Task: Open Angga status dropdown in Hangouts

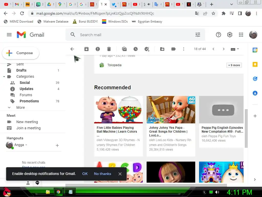Action: [26, 145]
